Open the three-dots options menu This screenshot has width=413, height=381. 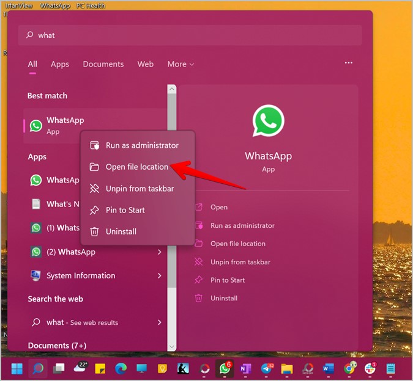click(x=349, y=63)
